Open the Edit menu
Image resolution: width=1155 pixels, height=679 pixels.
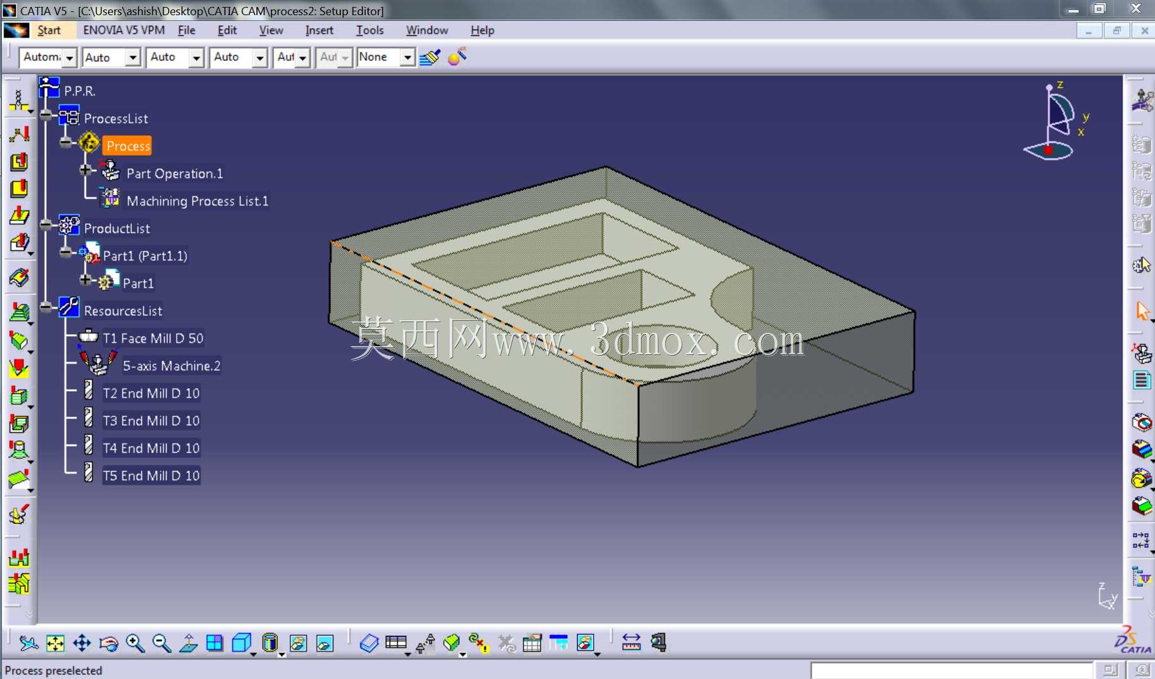click(227, 30)
